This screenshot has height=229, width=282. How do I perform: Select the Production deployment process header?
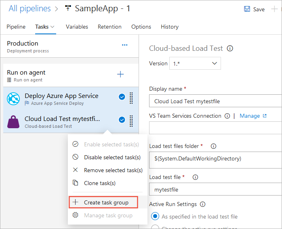[x=69, y=46]
